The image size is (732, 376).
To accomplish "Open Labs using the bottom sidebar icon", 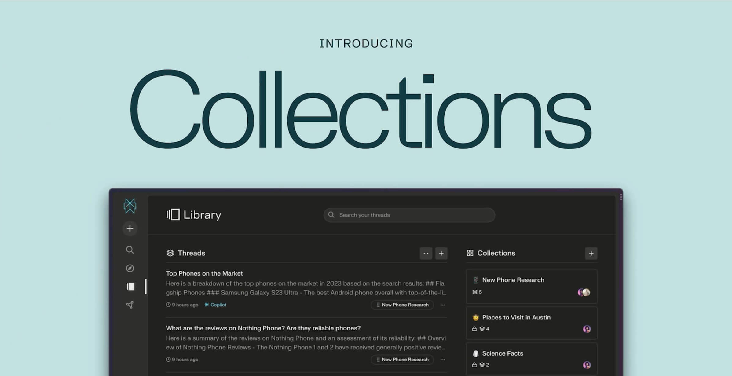I will [x=130, y=305].
